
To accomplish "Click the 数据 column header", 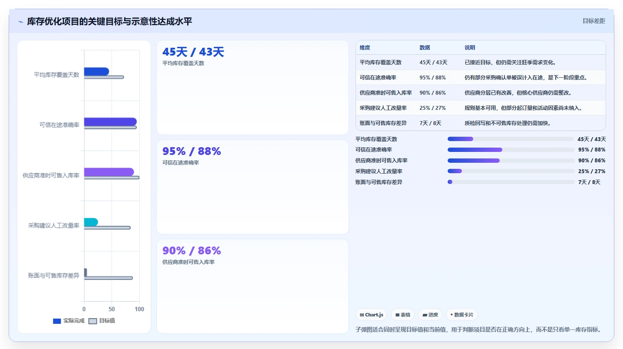I will pyautogui.click(x=425, y=48).
